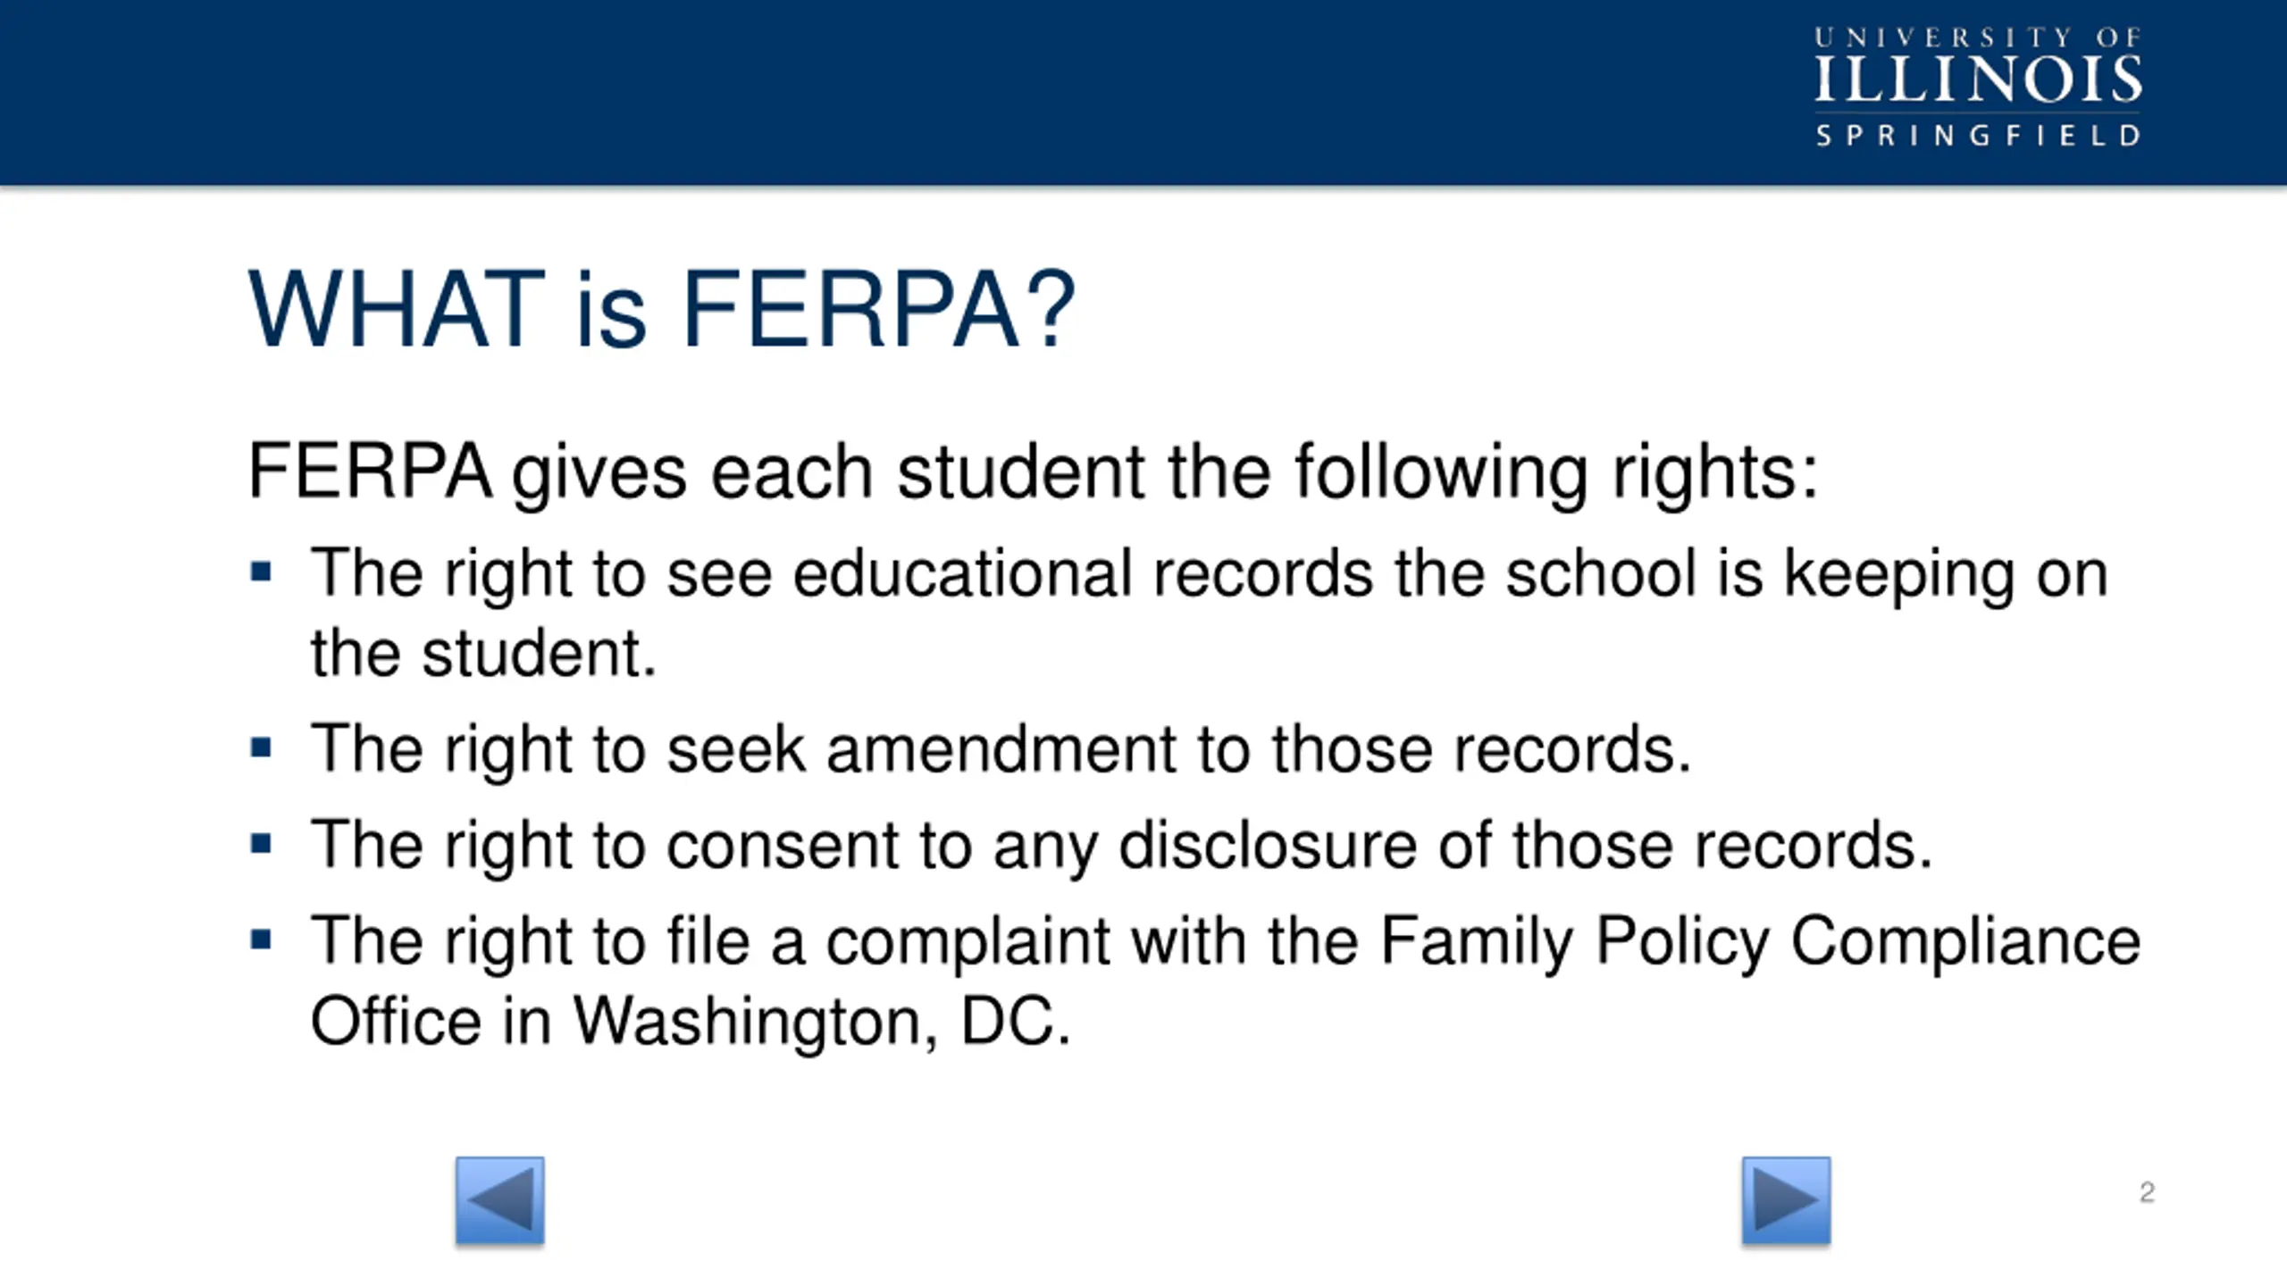Click the 'Office in Washington, DC.' line
This screenshot has width=2287, height=1286.
point(690,1022)
